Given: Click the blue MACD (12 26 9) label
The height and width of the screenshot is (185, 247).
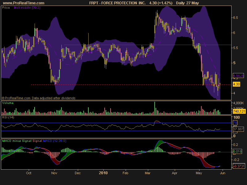Looking at the screenshot, I should click(x=55, y=141).
